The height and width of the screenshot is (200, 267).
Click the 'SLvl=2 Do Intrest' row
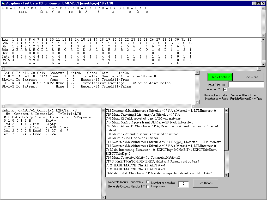click(x=66, y=86)
